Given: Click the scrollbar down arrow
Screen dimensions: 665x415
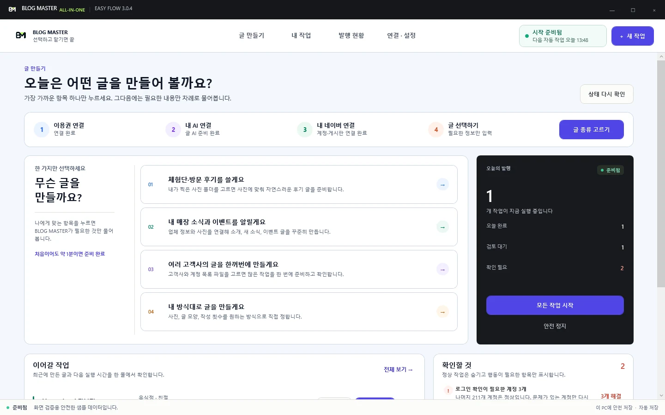Looking at the screenshot, I should (661, 396).
